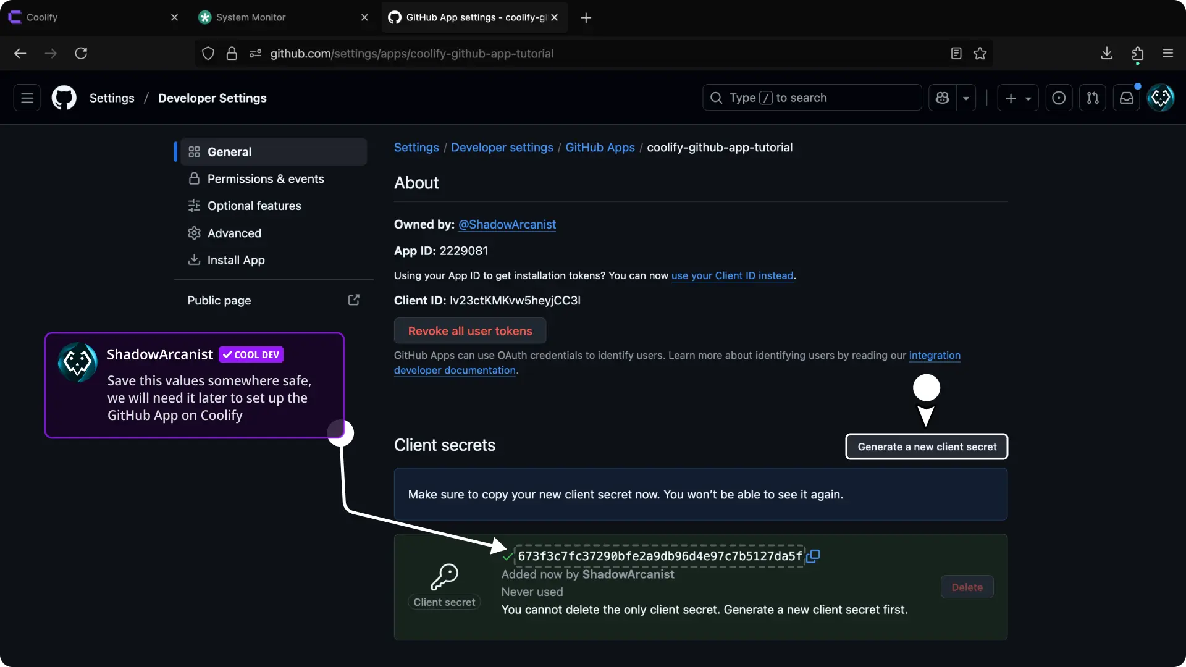This screenshot has width=1186, height=667.
Task: Open GitHub homepage via Octocat logo
Action: (64, 98)
